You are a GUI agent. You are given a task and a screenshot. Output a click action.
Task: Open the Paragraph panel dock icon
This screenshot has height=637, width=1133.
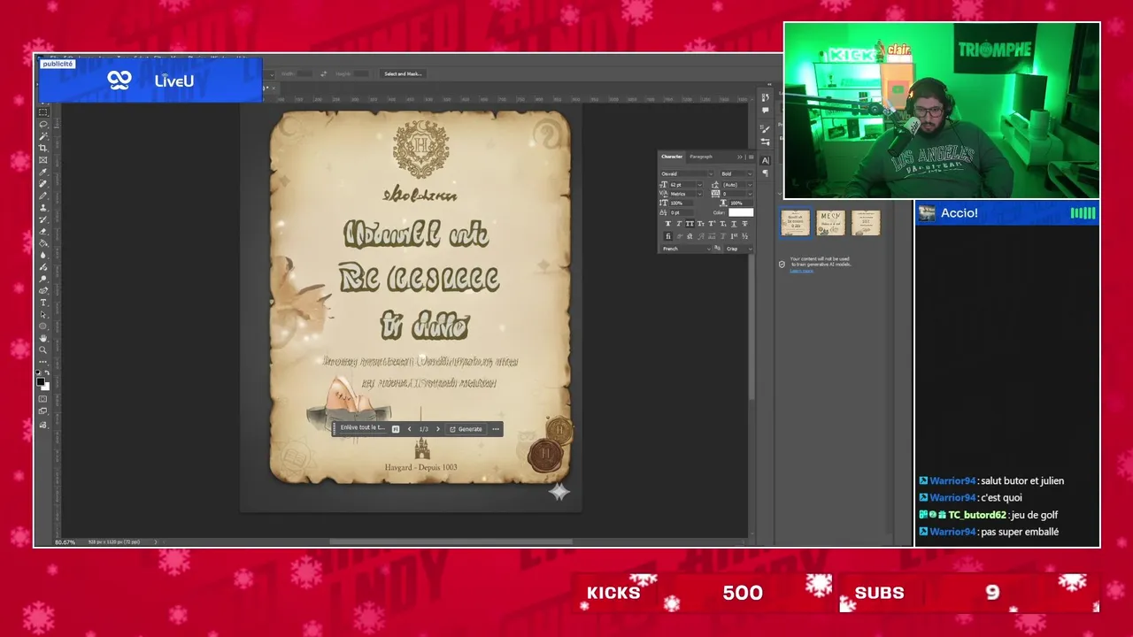(766, 173)
